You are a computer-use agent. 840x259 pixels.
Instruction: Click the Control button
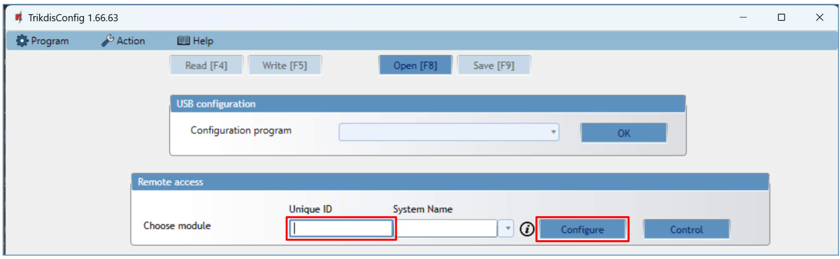(x=686, y=229)
